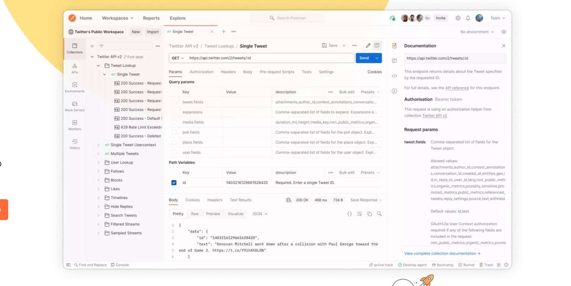The width and height of the screenshot is (571, 286).
Task: Click the request URL input field
Action: 270,58
